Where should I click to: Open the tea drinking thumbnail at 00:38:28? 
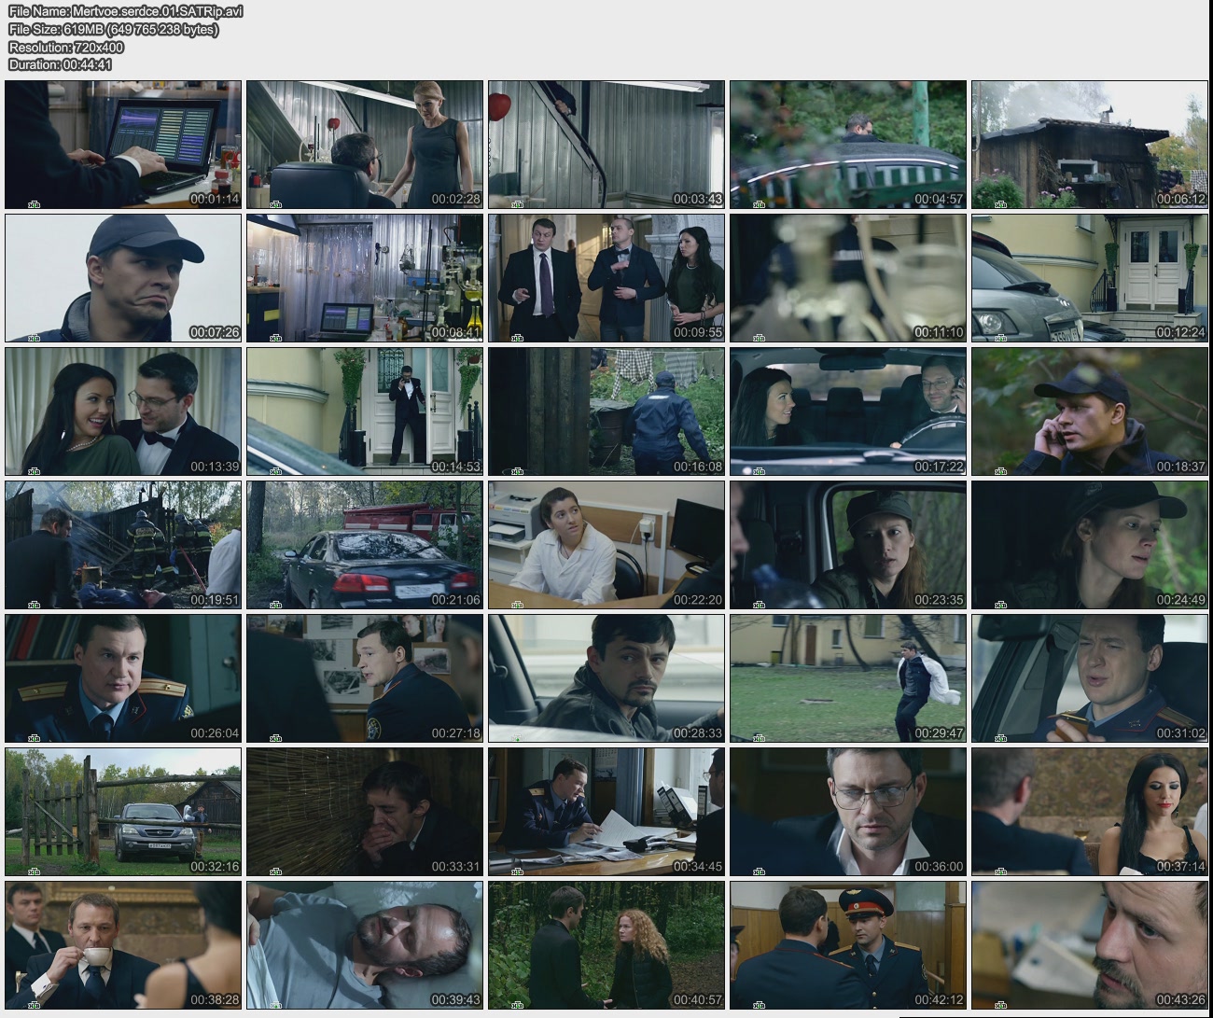pos(123,944)
